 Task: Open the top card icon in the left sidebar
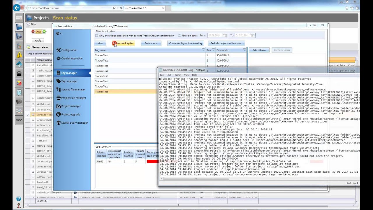coord(19,17)
